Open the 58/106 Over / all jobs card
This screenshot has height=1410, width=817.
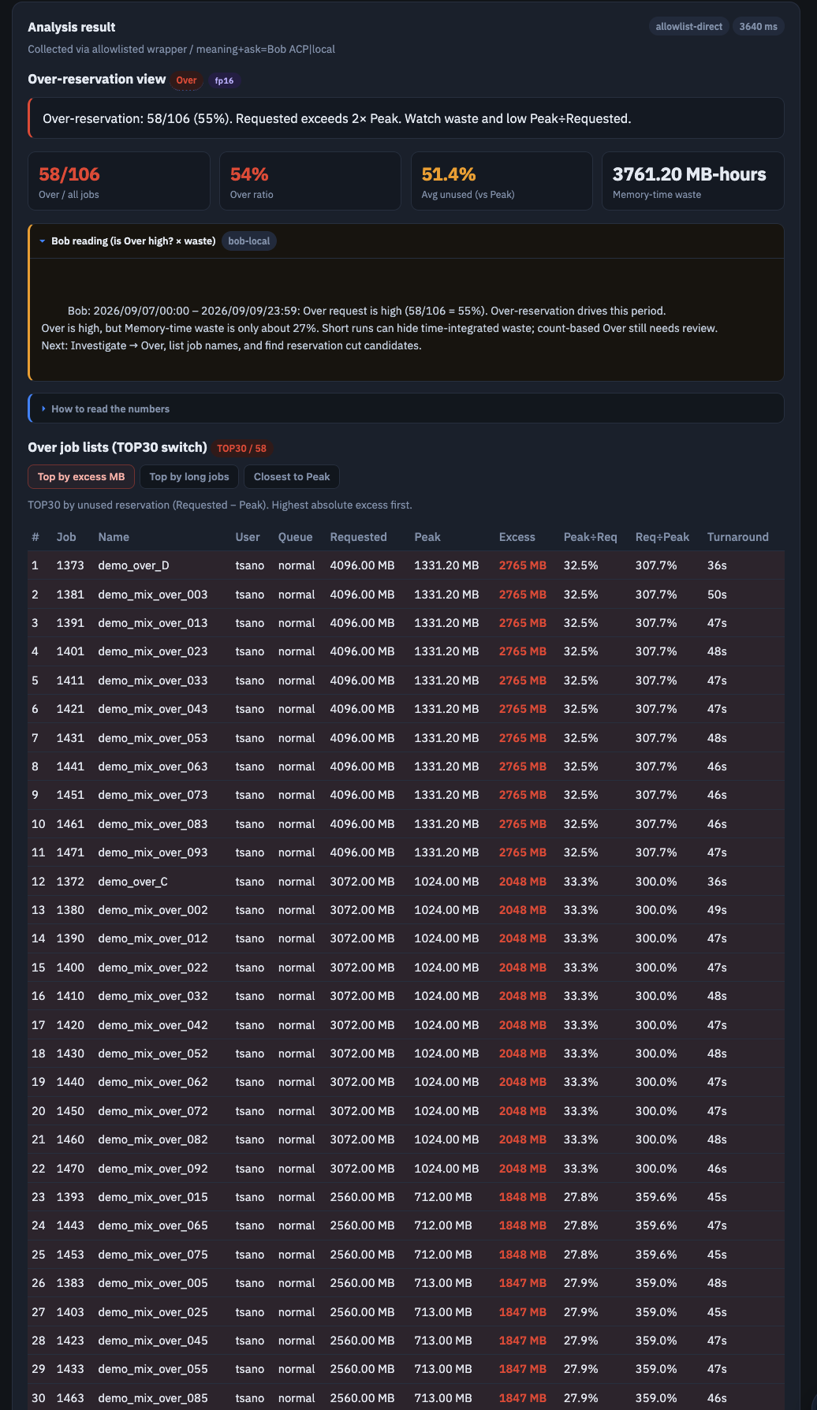pos(119,181)
